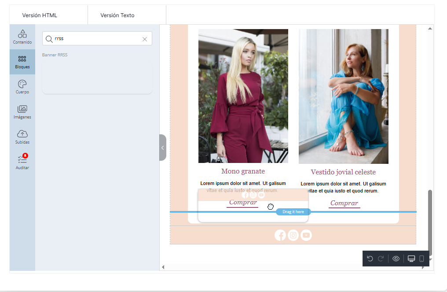Screen dimensions: 447x292
Task: Switch to the Versión Texto tab
Action: 117,15
